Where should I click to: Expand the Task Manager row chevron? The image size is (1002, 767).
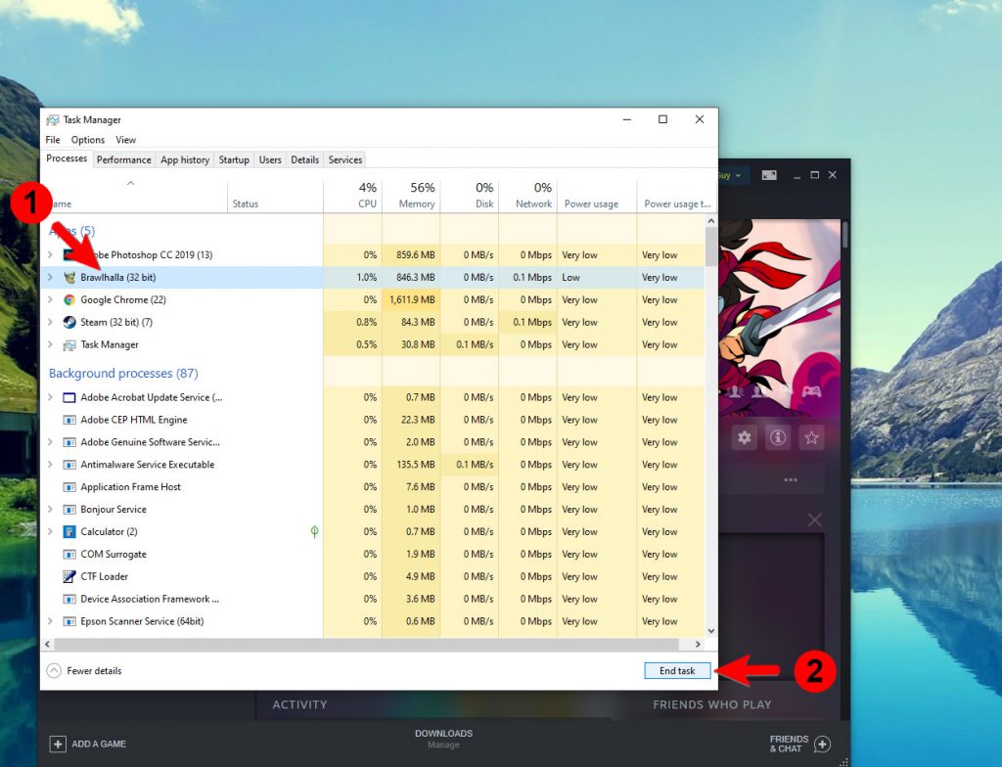[x=51, y=344]
